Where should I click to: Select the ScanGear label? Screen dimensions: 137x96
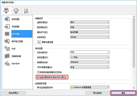coord(16,64)
